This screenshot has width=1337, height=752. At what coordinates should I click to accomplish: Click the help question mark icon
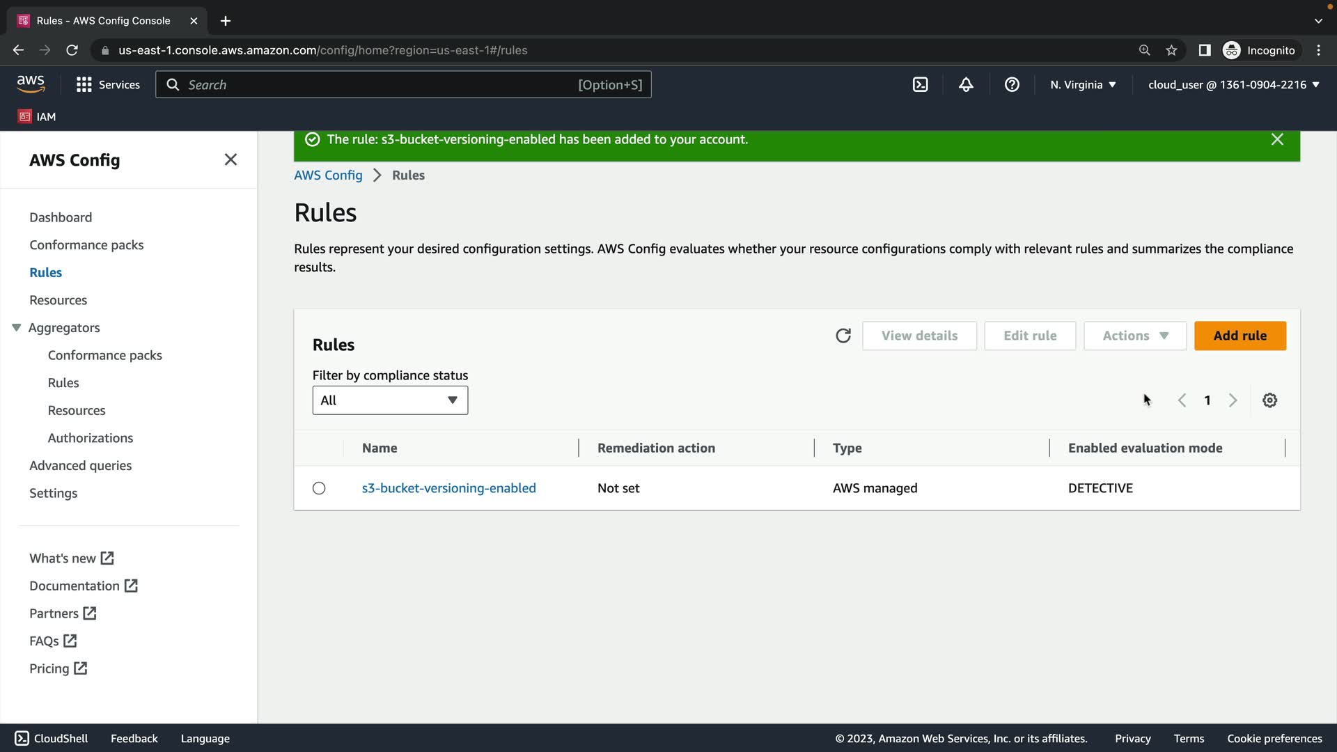point(1012,85)
